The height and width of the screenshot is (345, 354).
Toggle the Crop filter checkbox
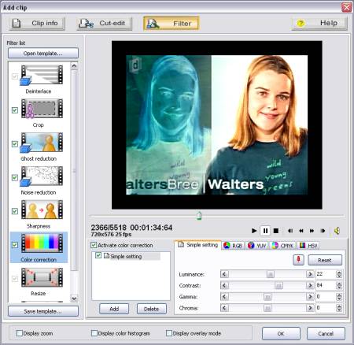pos(15,110)
